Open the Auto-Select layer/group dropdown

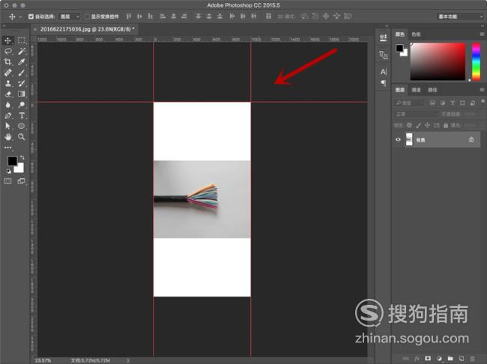pos(70,16)
